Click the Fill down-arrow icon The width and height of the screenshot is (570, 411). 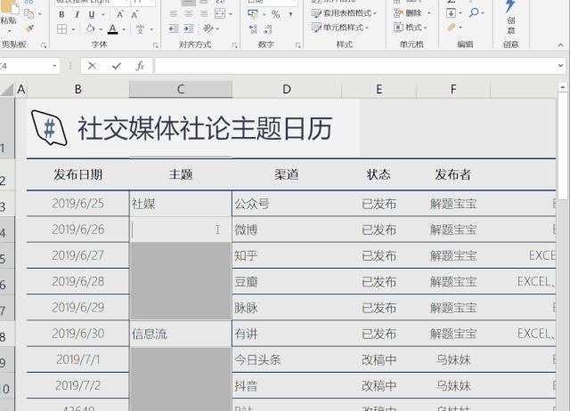452,13
